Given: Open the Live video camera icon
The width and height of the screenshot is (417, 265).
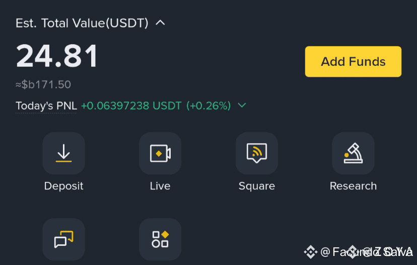Looking at the screenshot, I should coord(160,153).
